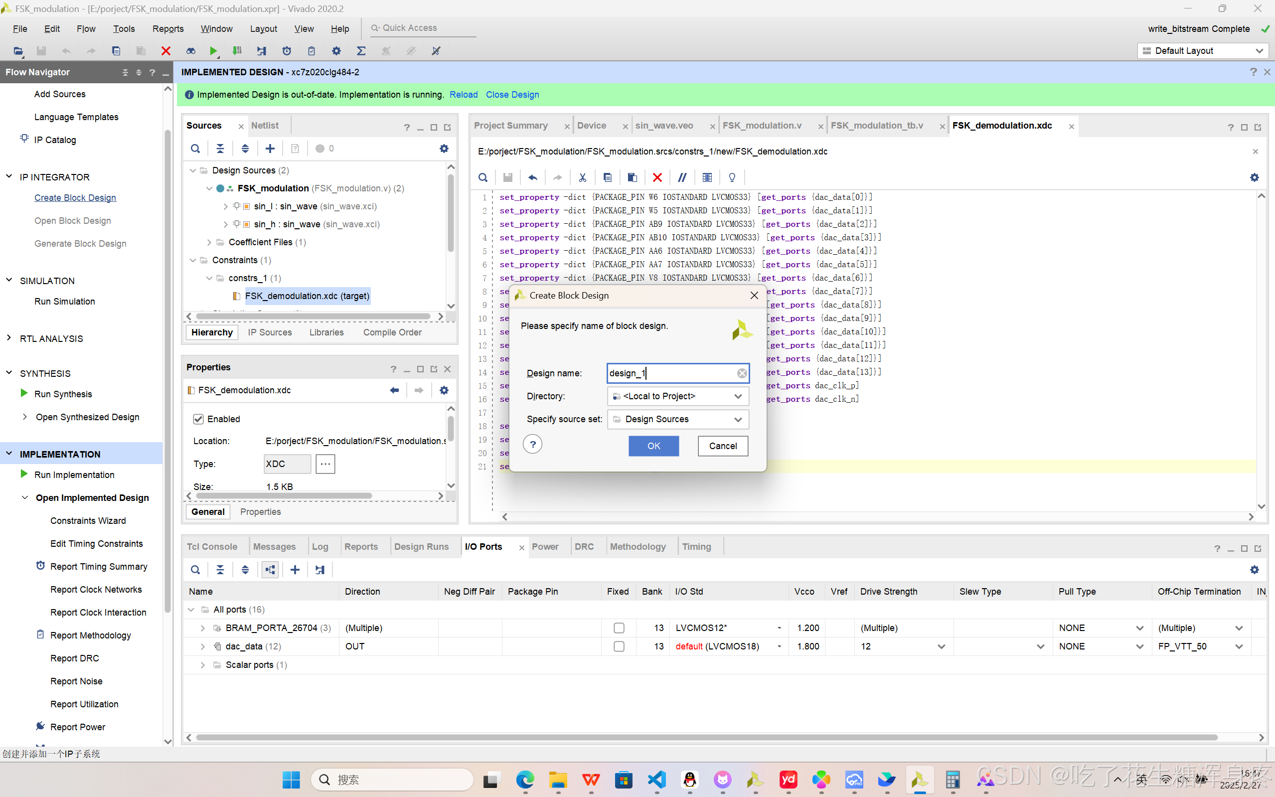Image resolution: width=1275 pixels, height=797 pixels.
Task: Click Add Sources plus icon in Sources panel
Action: (x=270, y=149)
